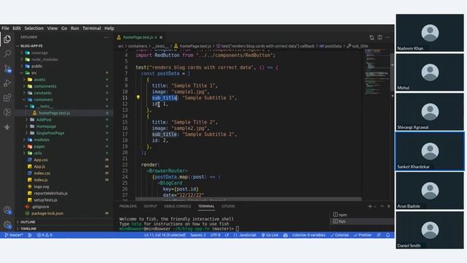Open the Terminal menu
Viewport: 467px width, 263px height.
[91, 28]
